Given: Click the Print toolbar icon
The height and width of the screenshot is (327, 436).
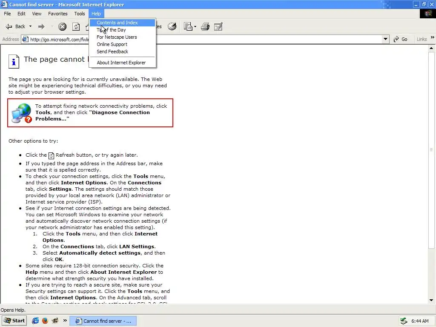Looking at the screenshot, I should pyautogui.click(x=205, y=26).
